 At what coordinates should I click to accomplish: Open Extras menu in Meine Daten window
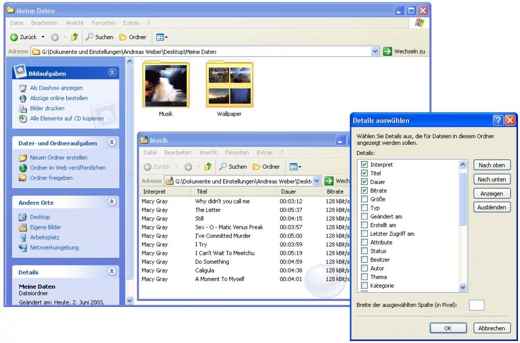click(x=131, y=23)
